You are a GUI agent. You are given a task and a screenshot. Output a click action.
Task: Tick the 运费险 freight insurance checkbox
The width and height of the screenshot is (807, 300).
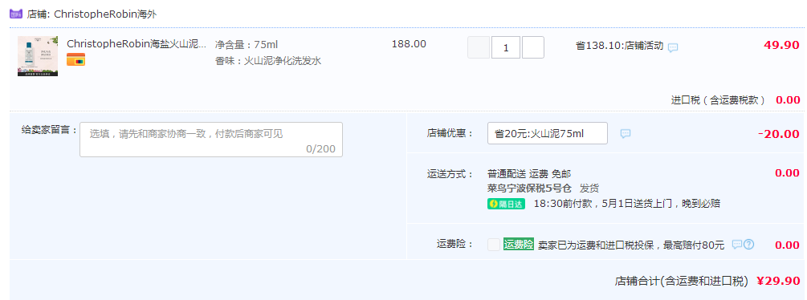494,245
